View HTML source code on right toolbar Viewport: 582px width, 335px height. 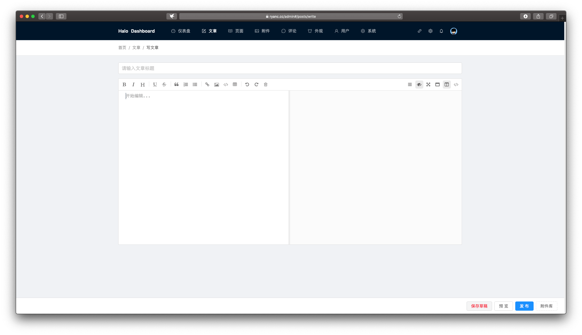456,85
